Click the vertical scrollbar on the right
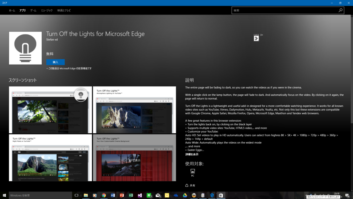The width and height of the screenshot is (353, 199). 352,70
